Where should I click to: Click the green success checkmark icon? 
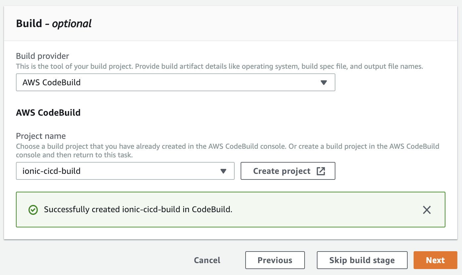tap(33, 210)
